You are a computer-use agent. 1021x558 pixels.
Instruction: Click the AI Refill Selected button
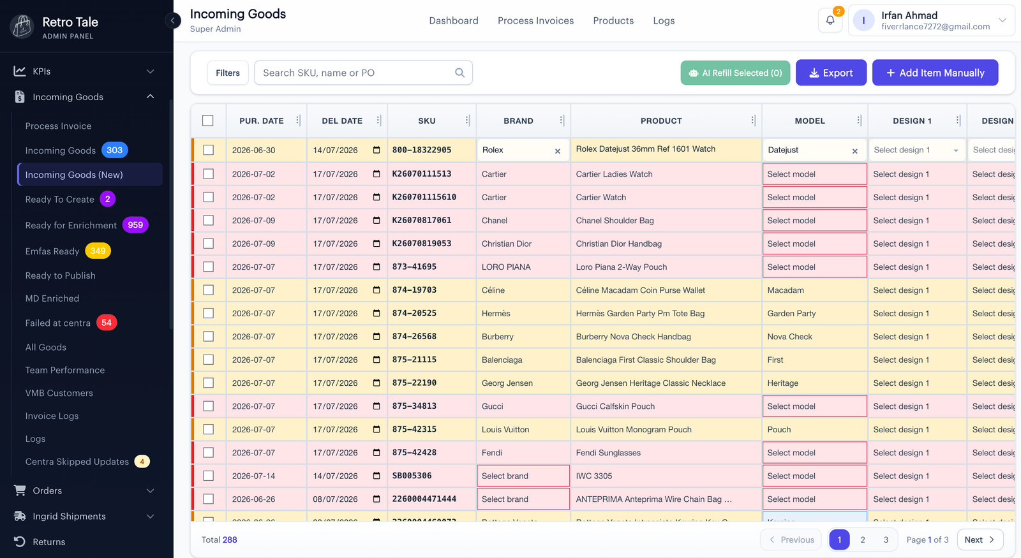tap(736, 73)
